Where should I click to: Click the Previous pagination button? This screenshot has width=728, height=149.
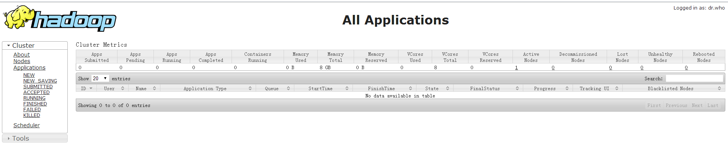(676, 105)
